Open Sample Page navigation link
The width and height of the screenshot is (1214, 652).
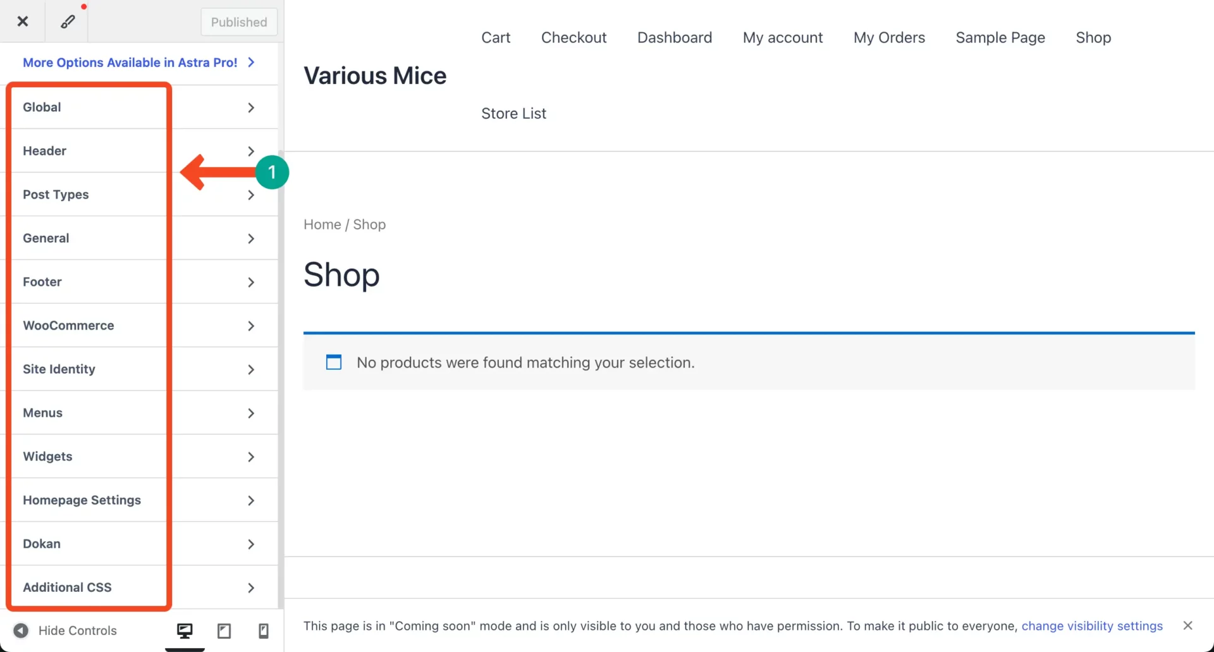[1000, 37]
